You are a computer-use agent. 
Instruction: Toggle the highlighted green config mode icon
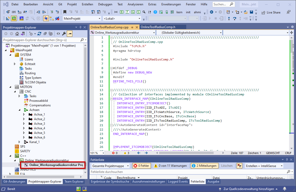(x=14, y=18)
